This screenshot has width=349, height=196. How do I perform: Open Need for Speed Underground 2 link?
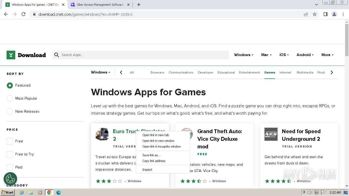pos(301,135)
